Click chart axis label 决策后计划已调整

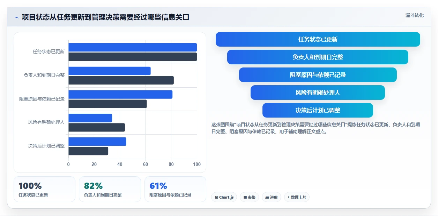click(x=46, y=146)
